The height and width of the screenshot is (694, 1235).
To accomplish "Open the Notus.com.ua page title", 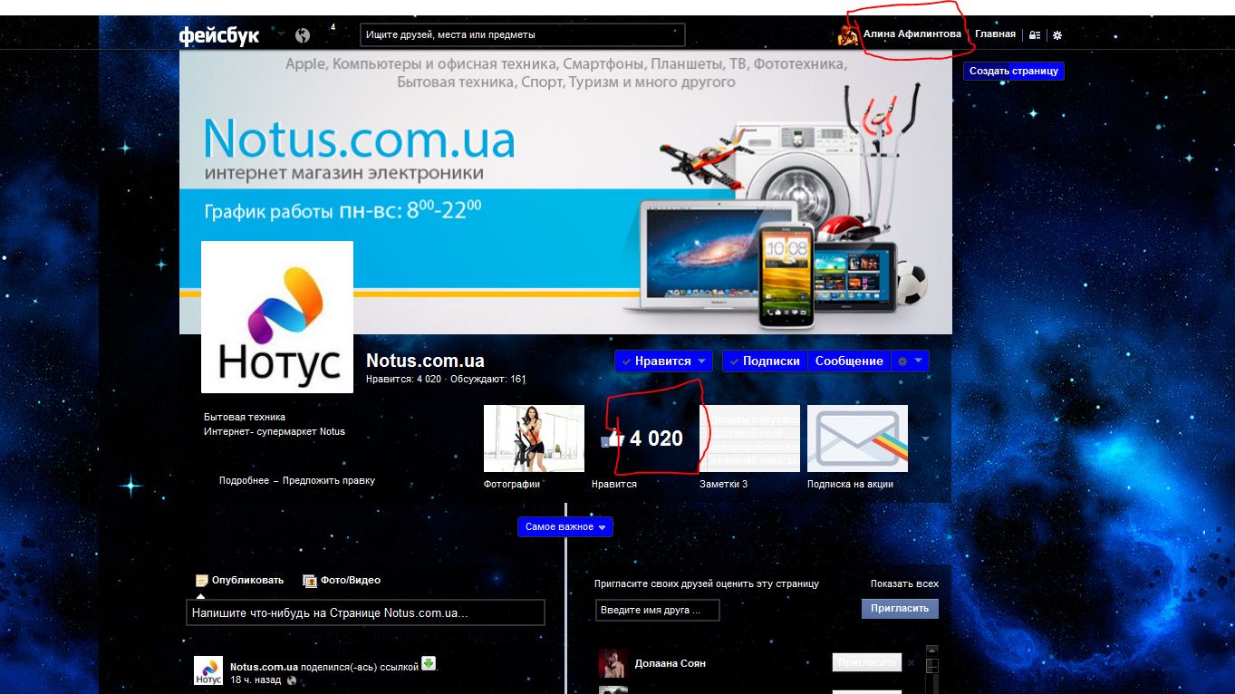I will [425, 361].
